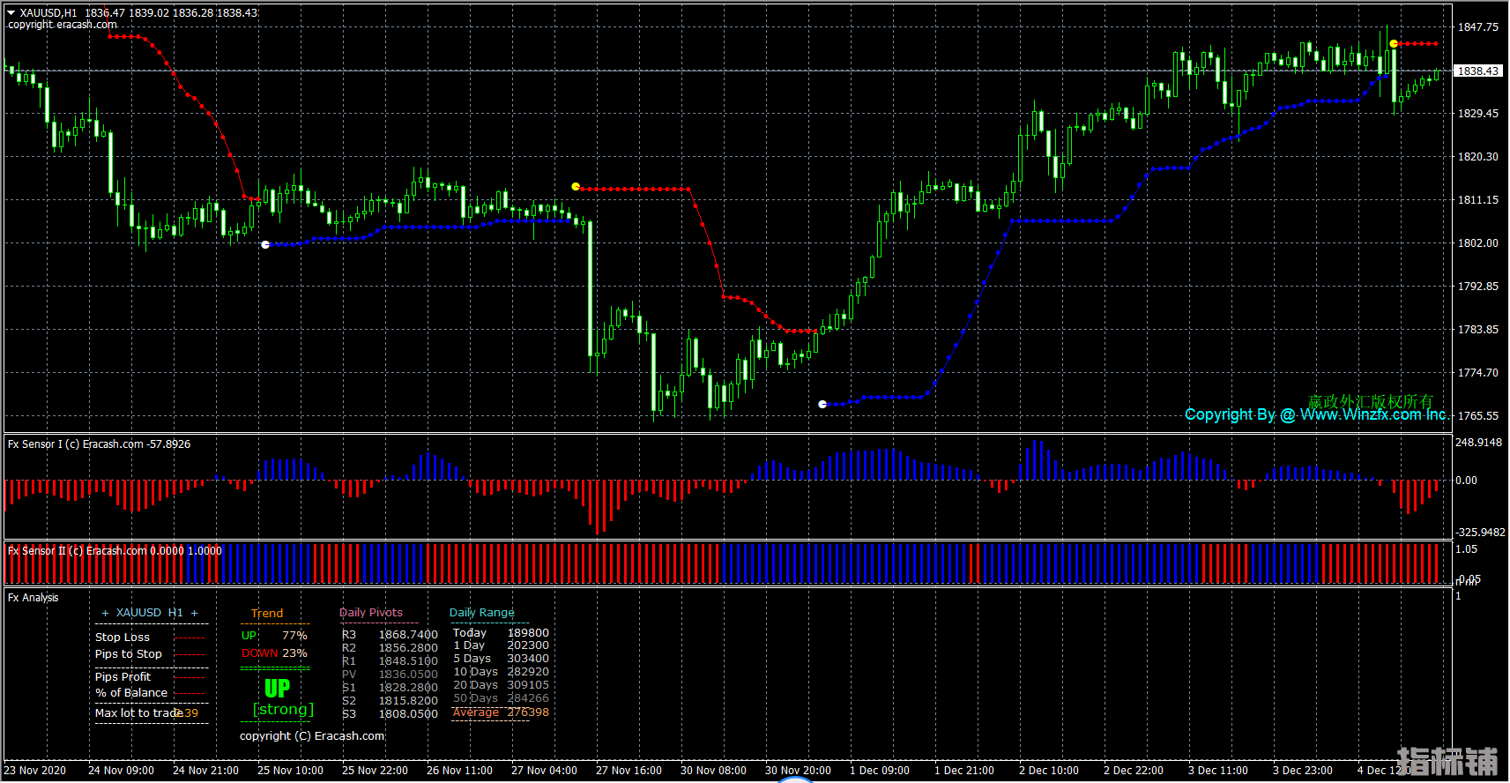Screen dimensions: 1510x783
Task: Click the 1802.00 level on price scale
Action: 1477,243
